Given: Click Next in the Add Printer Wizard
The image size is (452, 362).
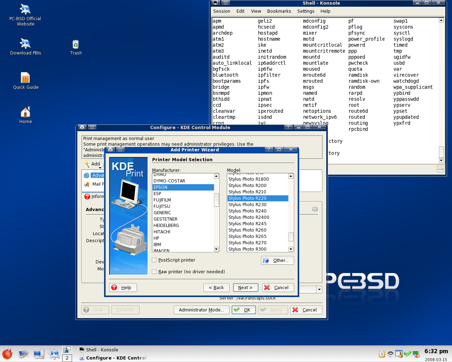Looking at the screenshot, I should pyautogui.click(x=245, y=288).
